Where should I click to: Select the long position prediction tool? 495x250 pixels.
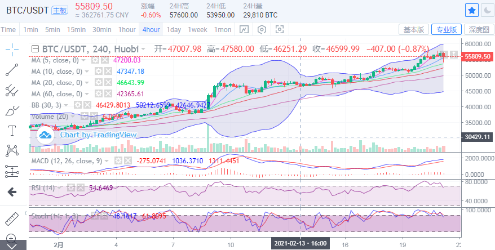tap(12, 172)
